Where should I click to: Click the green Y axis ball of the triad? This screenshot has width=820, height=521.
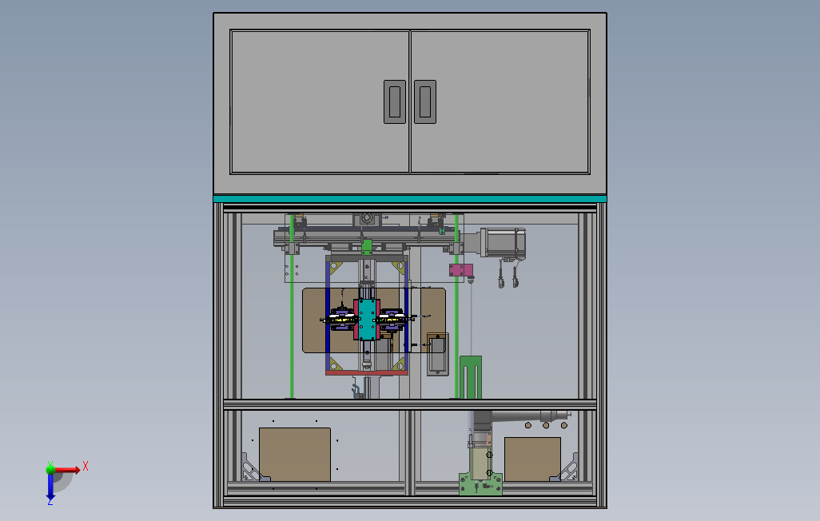(x=50, y=469)
